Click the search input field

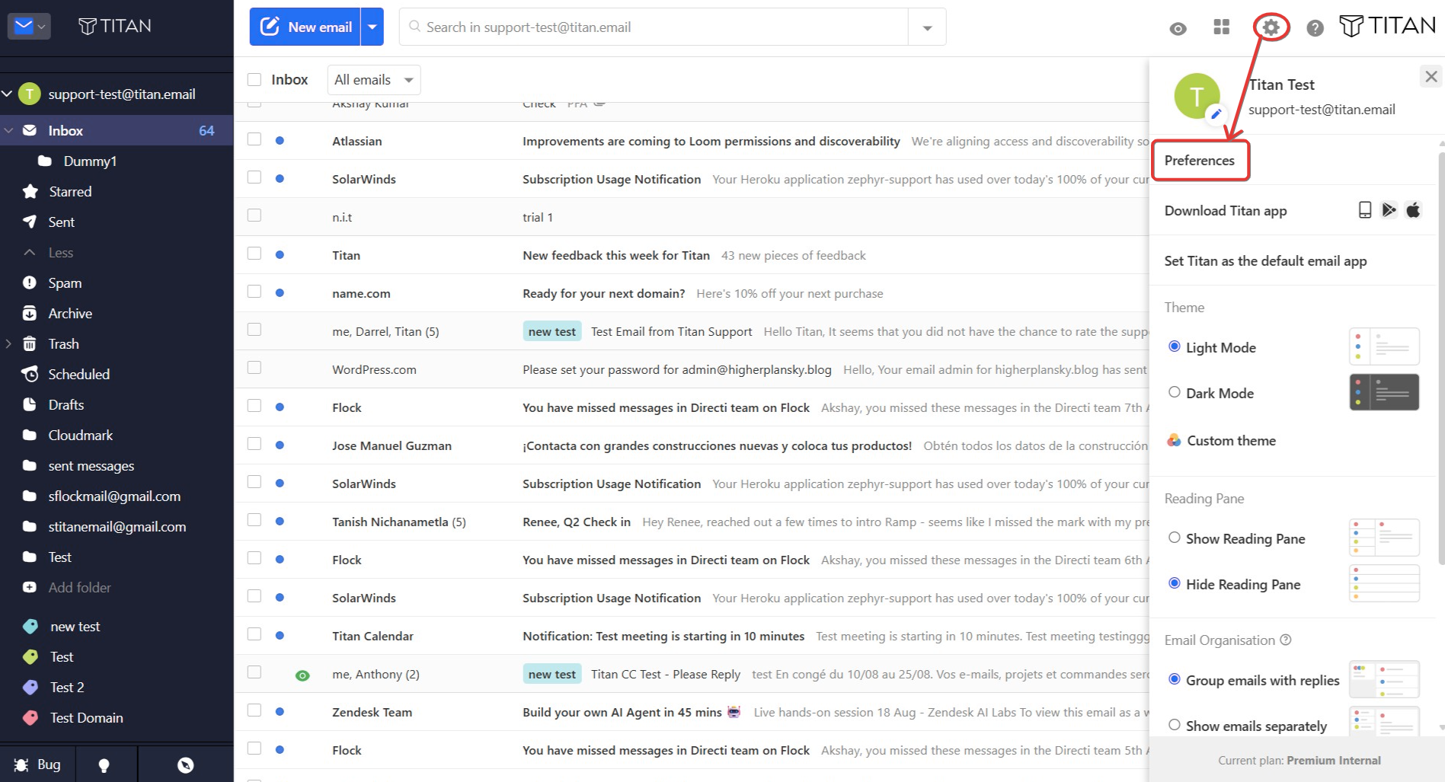(x=654, y=27)
